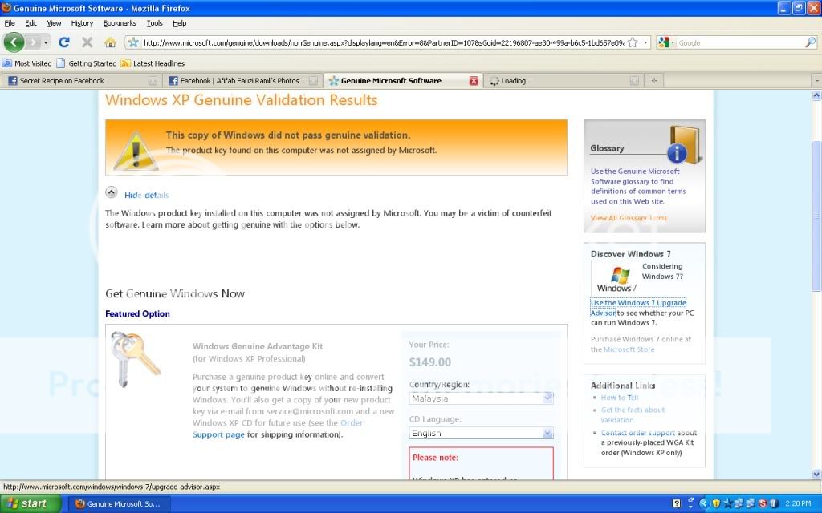This screenshot has width=822, height=513.
Task: Click the yellow security shield tray icon
Action: click(716, 503)
